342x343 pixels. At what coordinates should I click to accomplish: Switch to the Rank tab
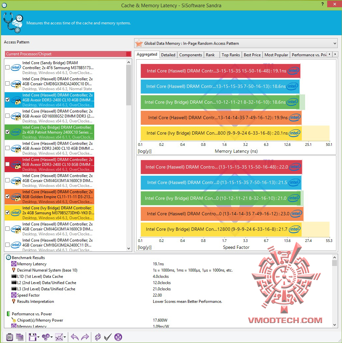tap(210, 55)
